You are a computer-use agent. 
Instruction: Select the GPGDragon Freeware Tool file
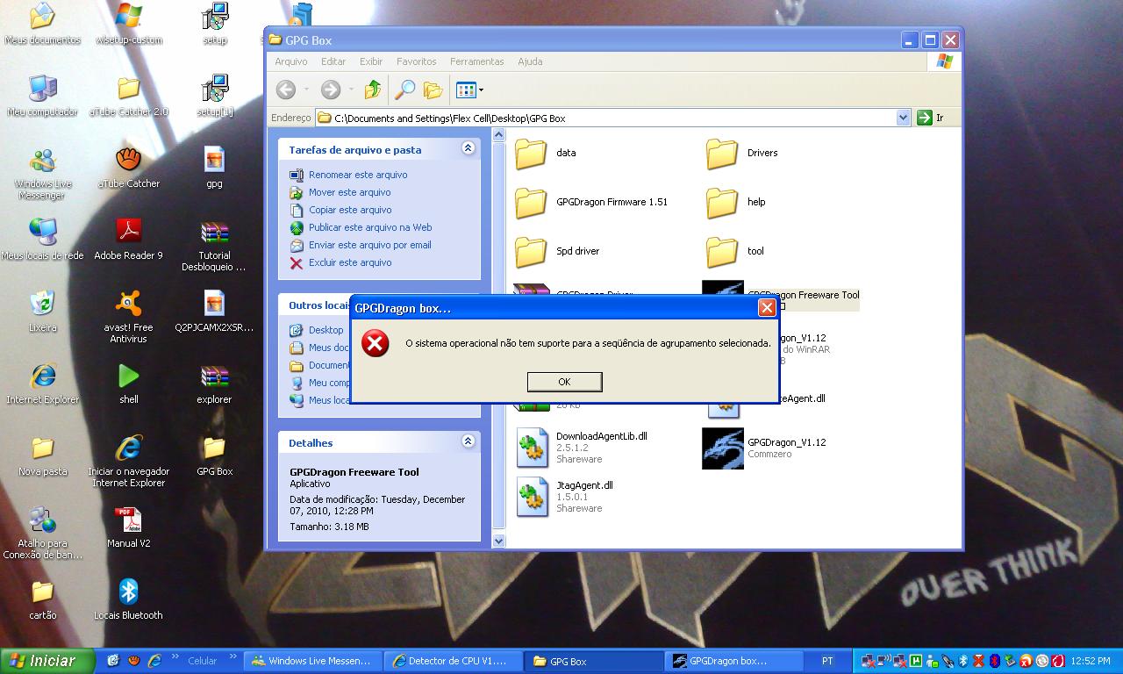coord(803,296)
